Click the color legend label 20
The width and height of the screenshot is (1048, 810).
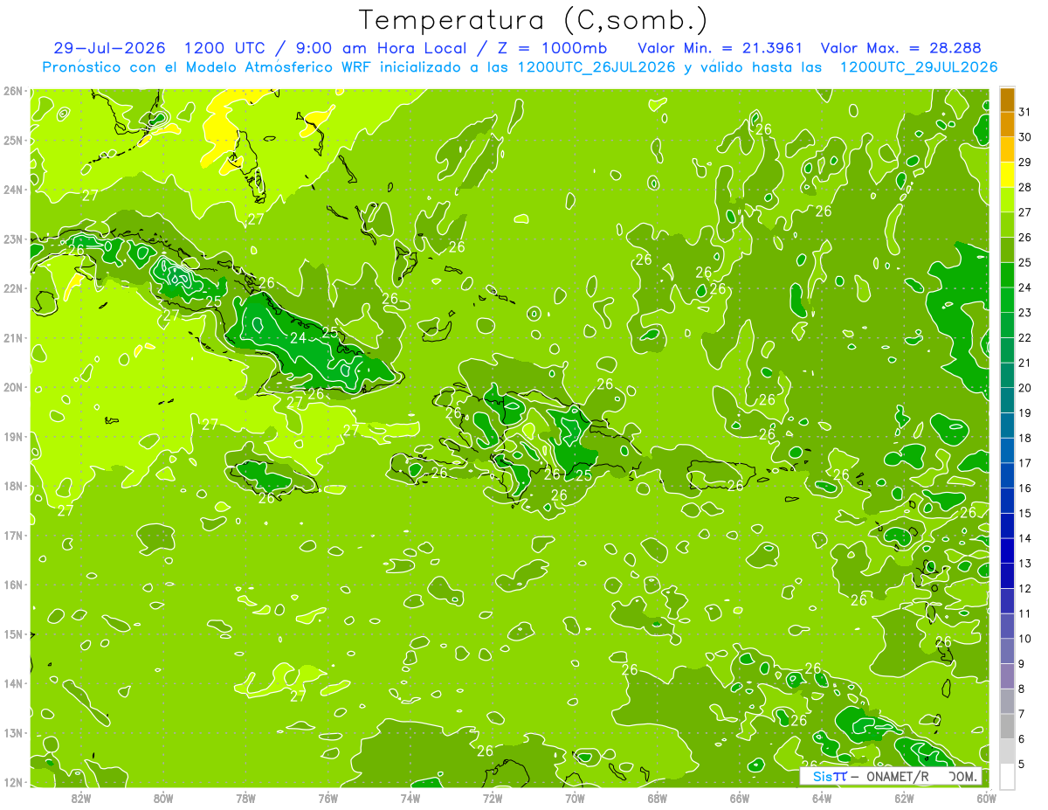coord(1025,388)
